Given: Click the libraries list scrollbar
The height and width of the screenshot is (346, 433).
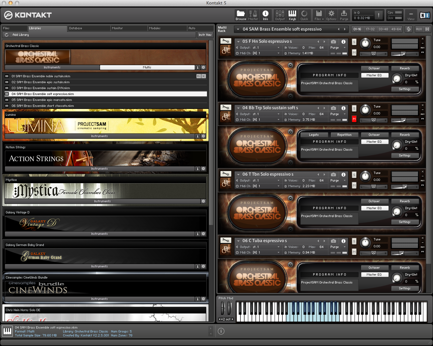Looking at the screenshot, I should pos(211,133).
